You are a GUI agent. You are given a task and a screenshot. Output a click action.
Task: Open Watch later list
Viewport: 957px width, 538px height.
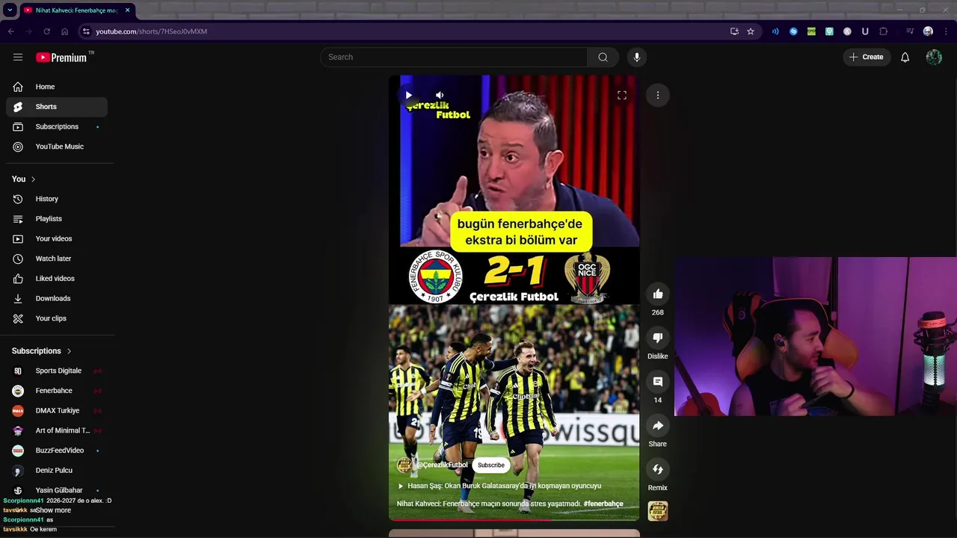[57, 259]
